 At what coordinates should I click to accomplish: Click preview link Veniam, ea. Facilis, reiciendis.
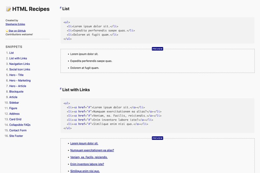[89, 157]
